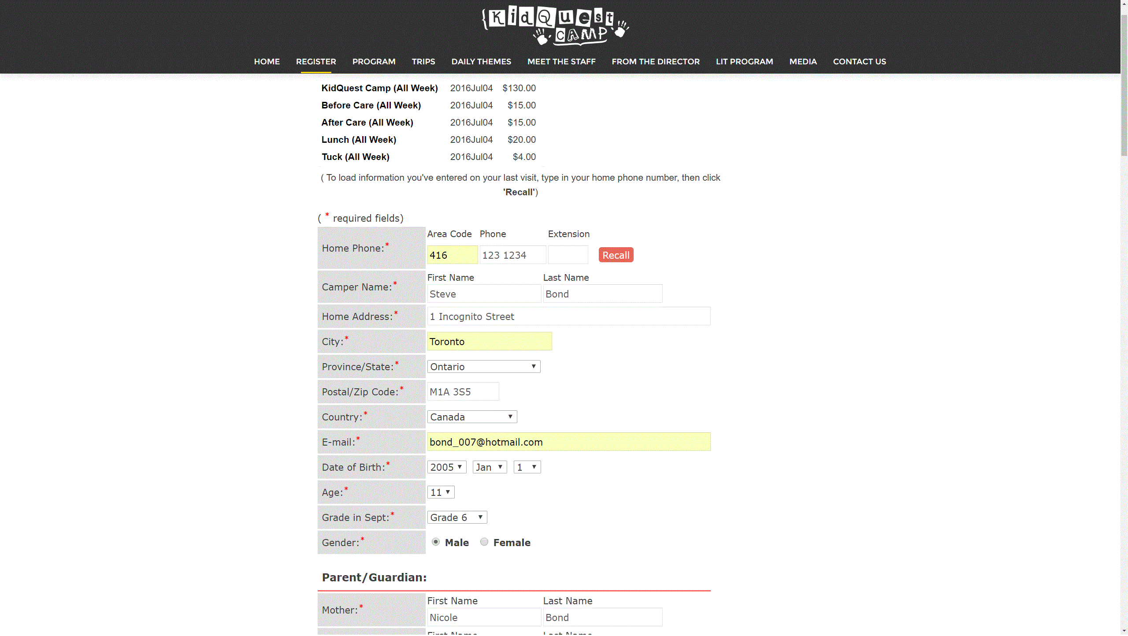Select the E-mail address field
Image resolution: width=1128 pixels, height=636 pixels.
pos(568,442)
